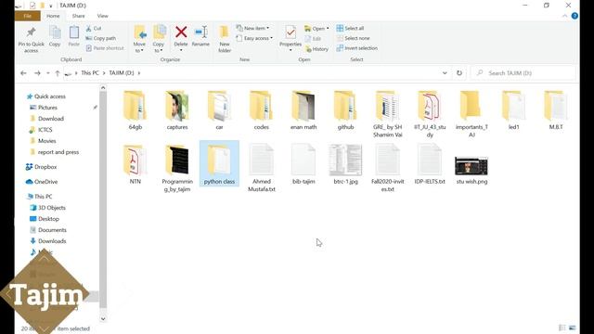Show file History
Screen dimensions: 594x334
click(x=316, y=49)
